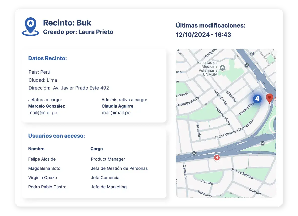Image resolution: width=298 pixels, height=216 pixels.
Task: Select the "Chardin" street label on the map
Action: pyautogui.click(x=255, y=192)
